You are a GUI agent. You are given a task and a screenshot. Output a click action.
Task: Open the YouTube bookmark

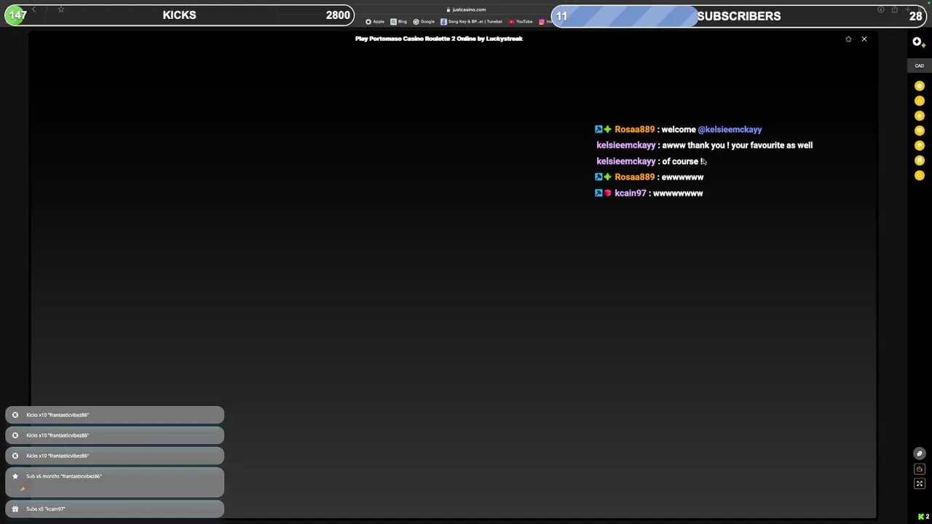pyautogui.click(x=521, y=22)
